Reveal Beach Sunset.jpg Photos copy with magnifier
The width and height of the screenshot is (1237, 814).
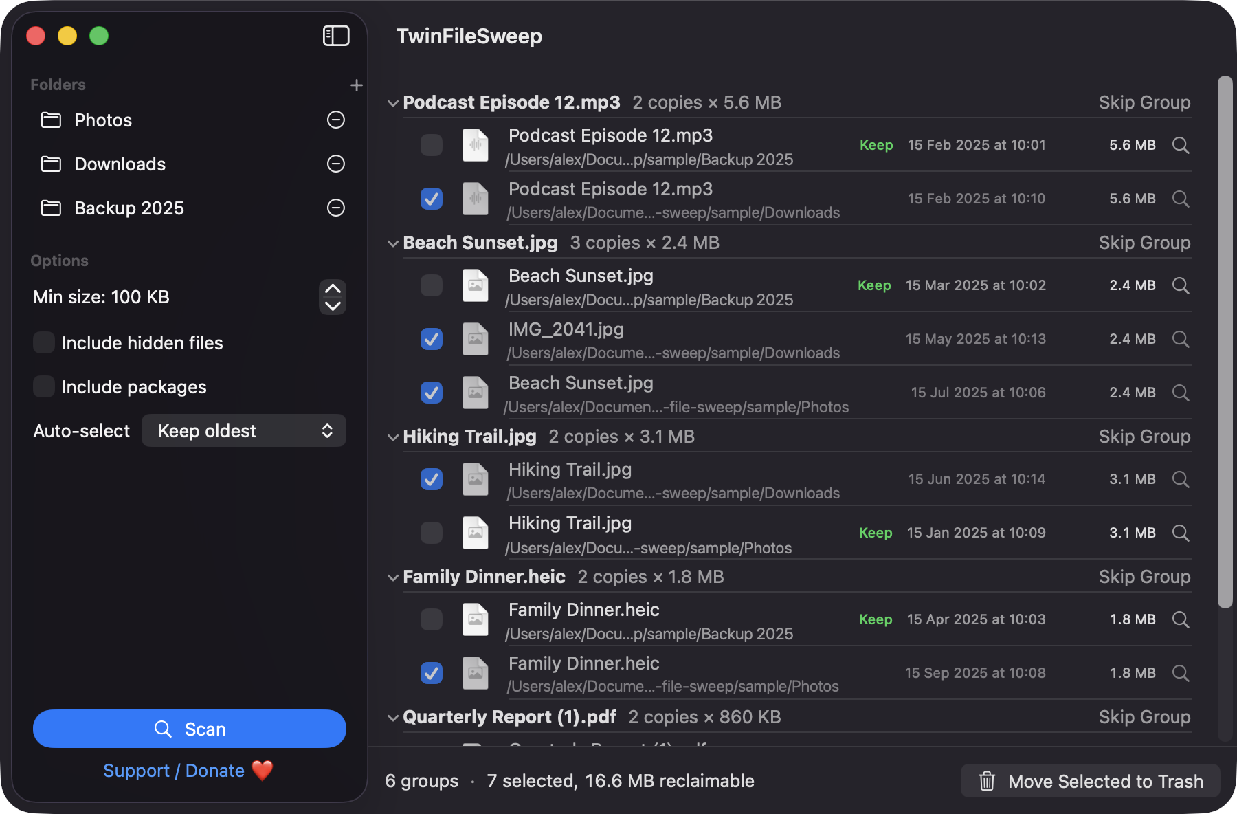1181,393
